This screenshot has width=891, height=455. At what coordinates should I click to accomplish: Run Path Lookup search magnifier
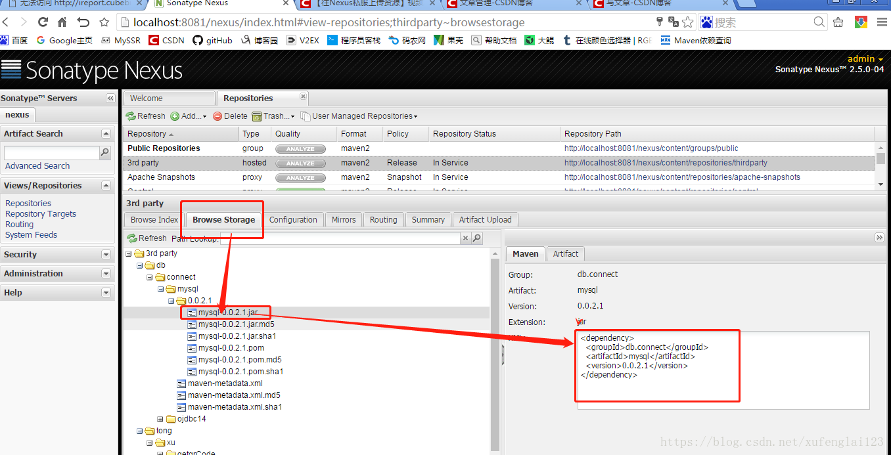pyautogui.click(x=477, y=238)
